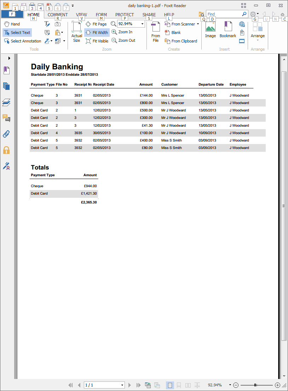Viewport: 288px width, 391px height.
Task: Switch to the FORM tab
Action: 101,15
